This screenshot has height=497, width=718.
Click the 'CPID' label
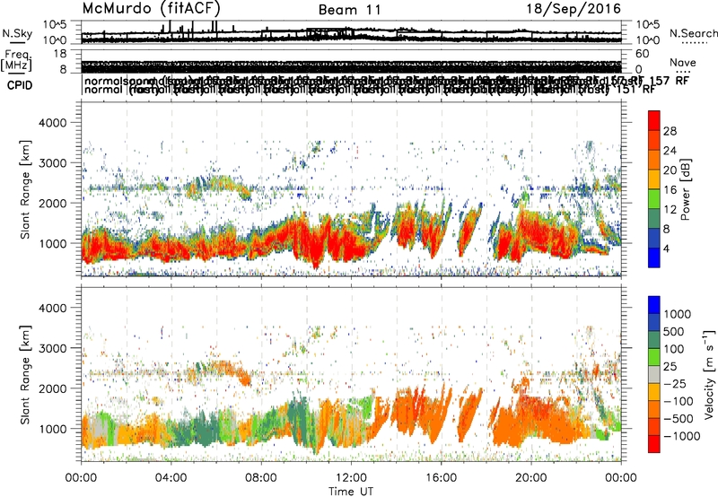(x=20, y=85)
